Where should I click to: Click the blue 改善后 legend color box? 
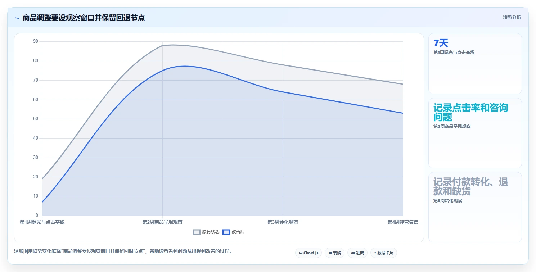coord(226,232)
